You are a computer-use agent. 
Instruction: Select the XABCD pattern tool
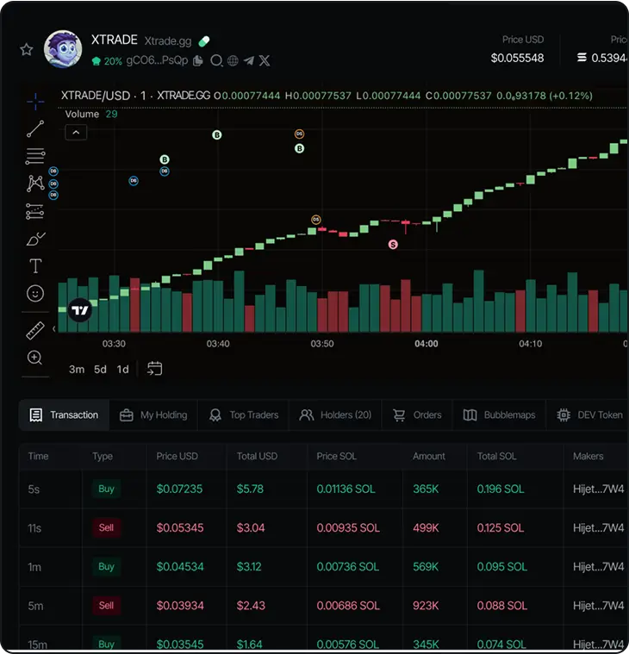pyautogui.click(x=35, y=184)
